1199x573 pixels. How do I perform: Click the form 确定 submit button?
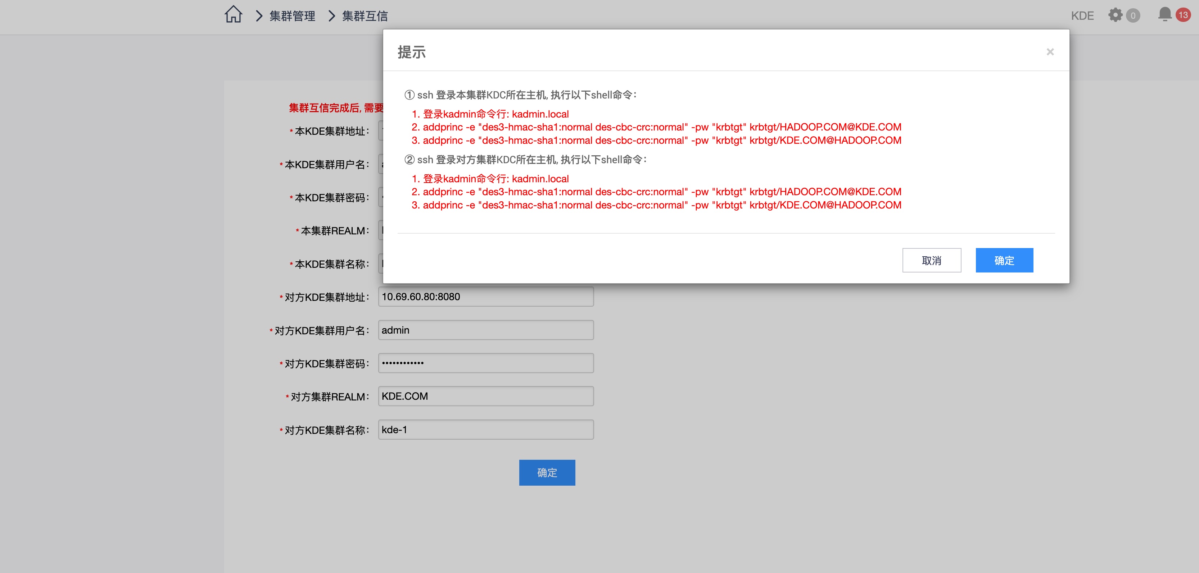pos(547,473)
